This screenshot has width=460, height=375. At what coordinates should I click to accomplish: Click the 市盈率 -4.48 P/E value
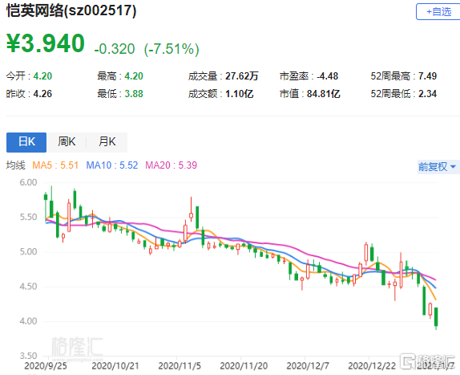coord(328,76)
